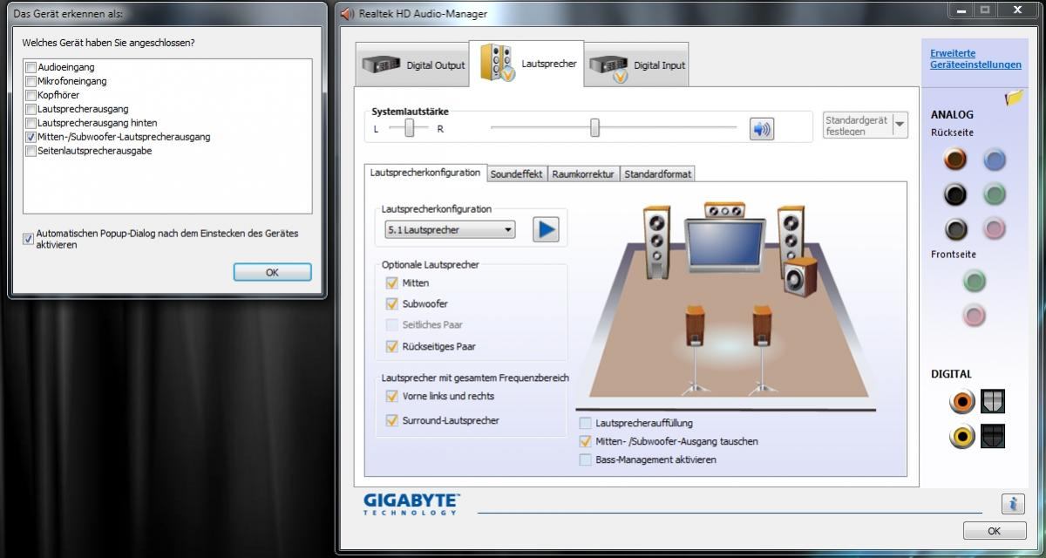Select the pink front panel jack
Viewport: 1046px width, 558px height.
[x=975, y=315]
